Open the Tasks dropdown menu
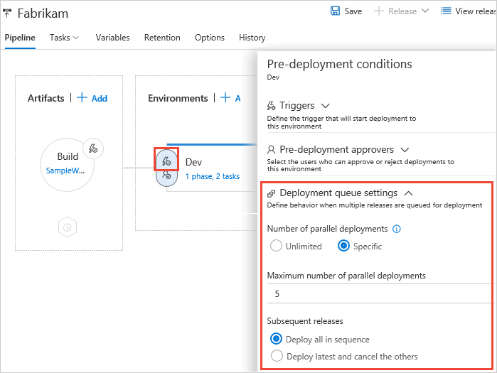Viewport: 497px width, 373px height. (64, 38)
